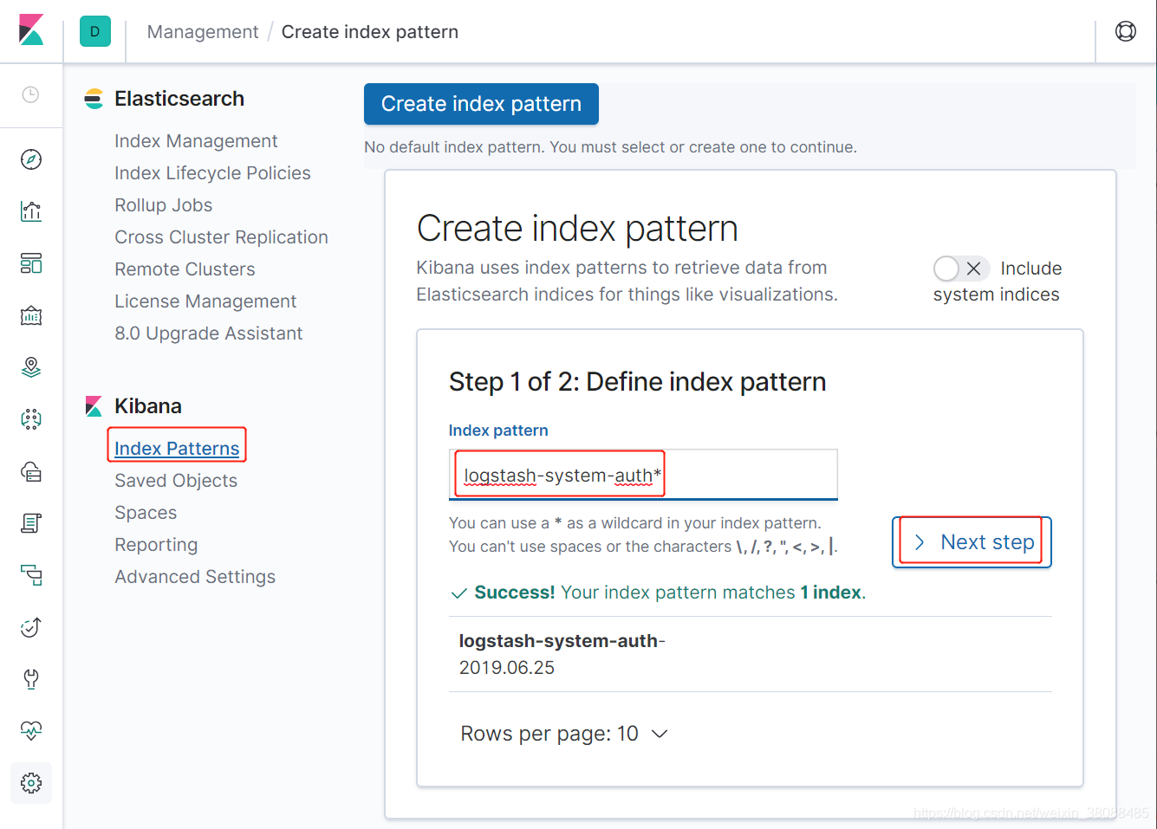
Task: Open Rows per page dropdown
Action: pyautogui.click(x=564, y=734)
